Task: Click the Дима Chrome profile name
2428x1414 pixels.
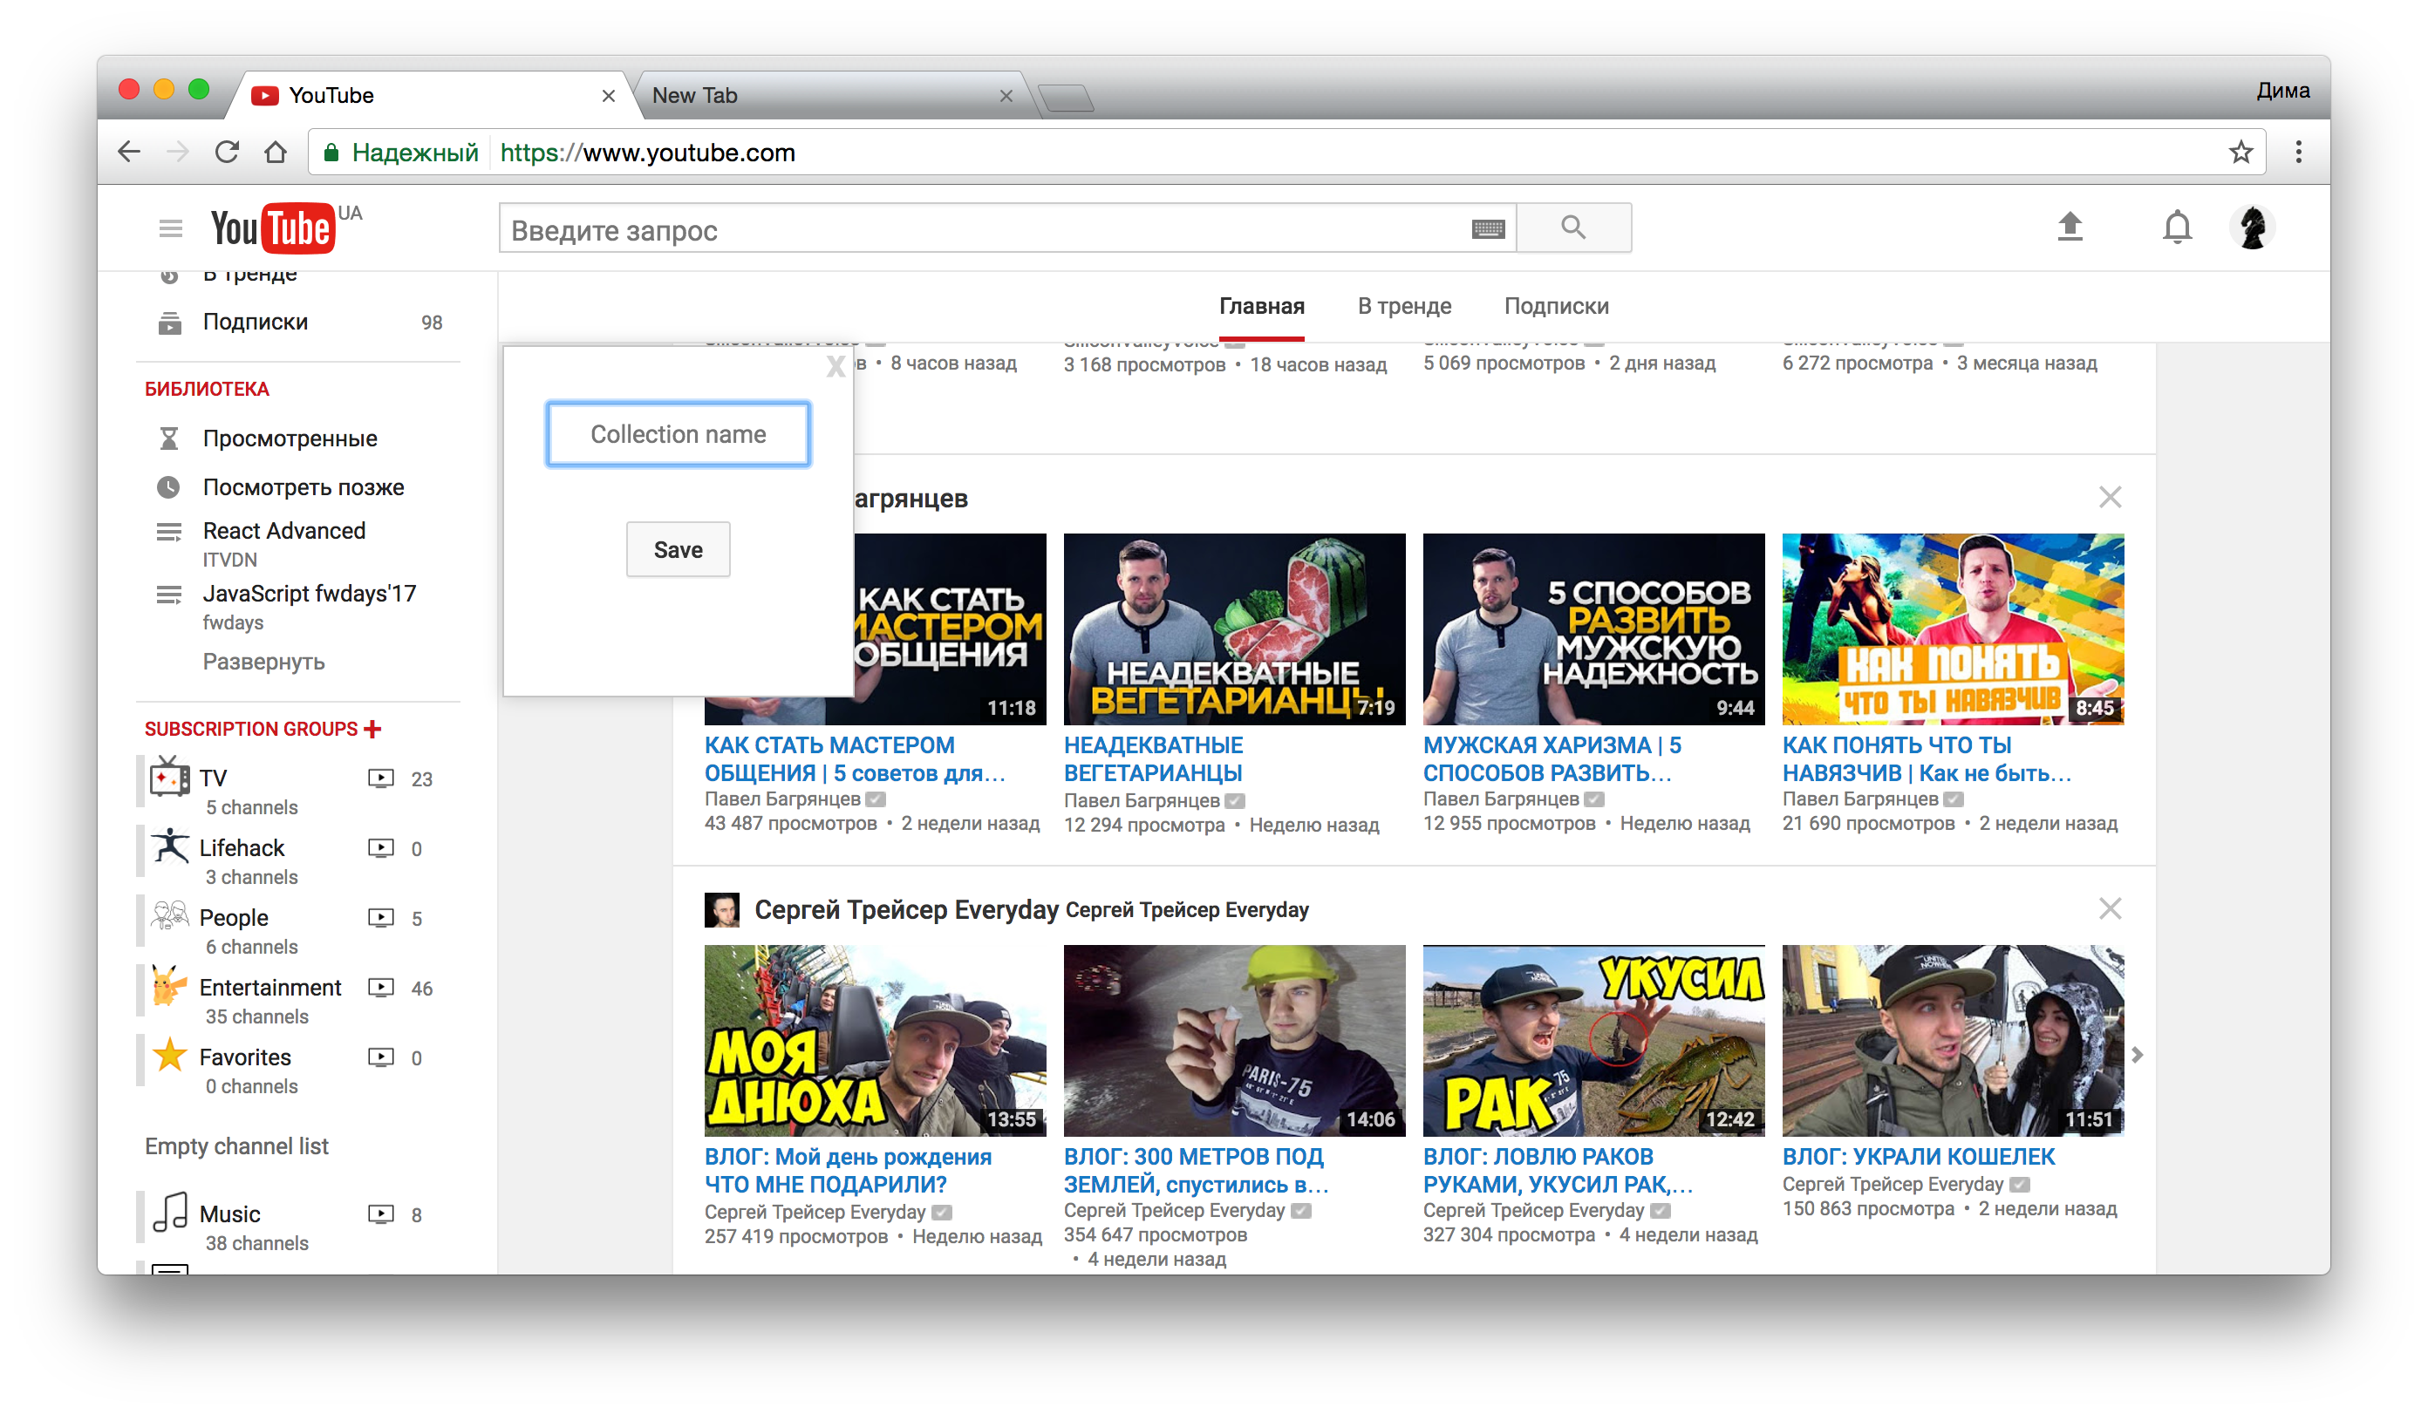Action: tap(2282, 91)
